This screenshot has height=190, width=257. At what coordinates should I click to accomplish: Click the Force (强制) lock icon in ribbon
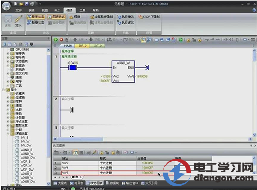(x=71, y=17)
